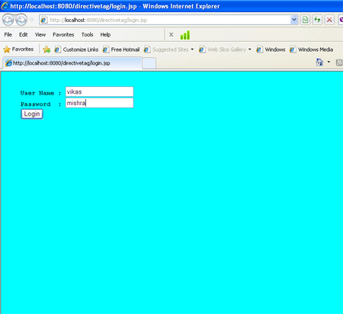Open the Favorites star button

tap(18, 50)
